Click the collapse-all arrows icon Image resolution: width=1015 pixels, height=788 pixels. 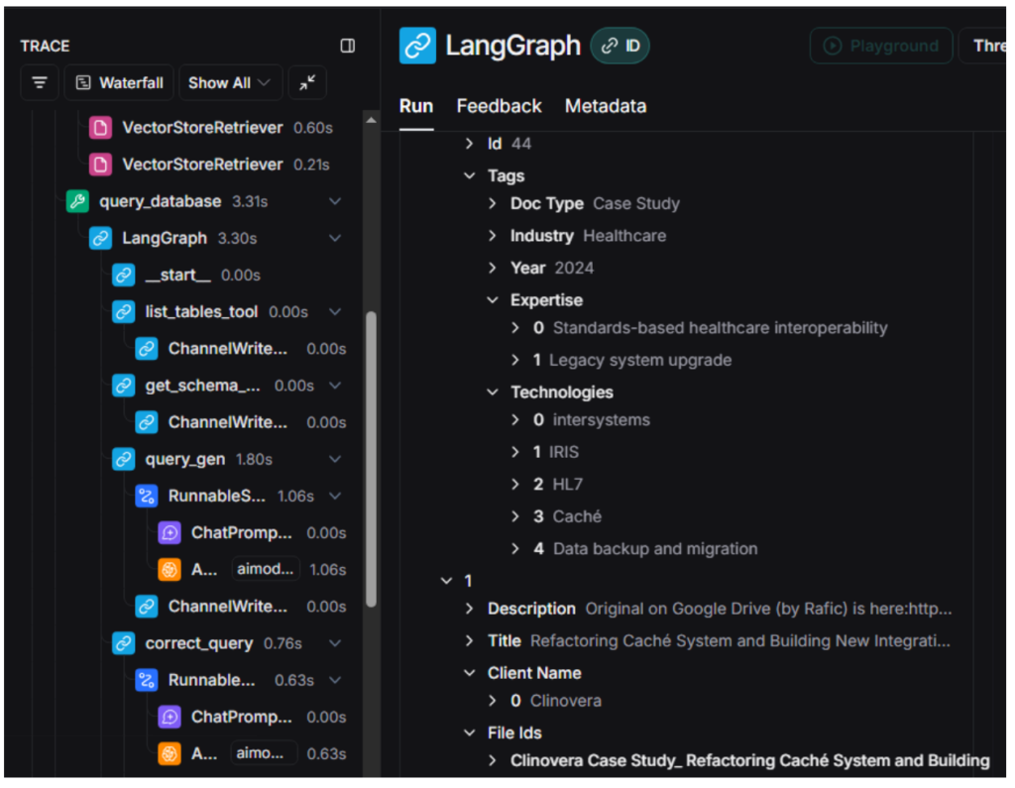click(307, 83)
